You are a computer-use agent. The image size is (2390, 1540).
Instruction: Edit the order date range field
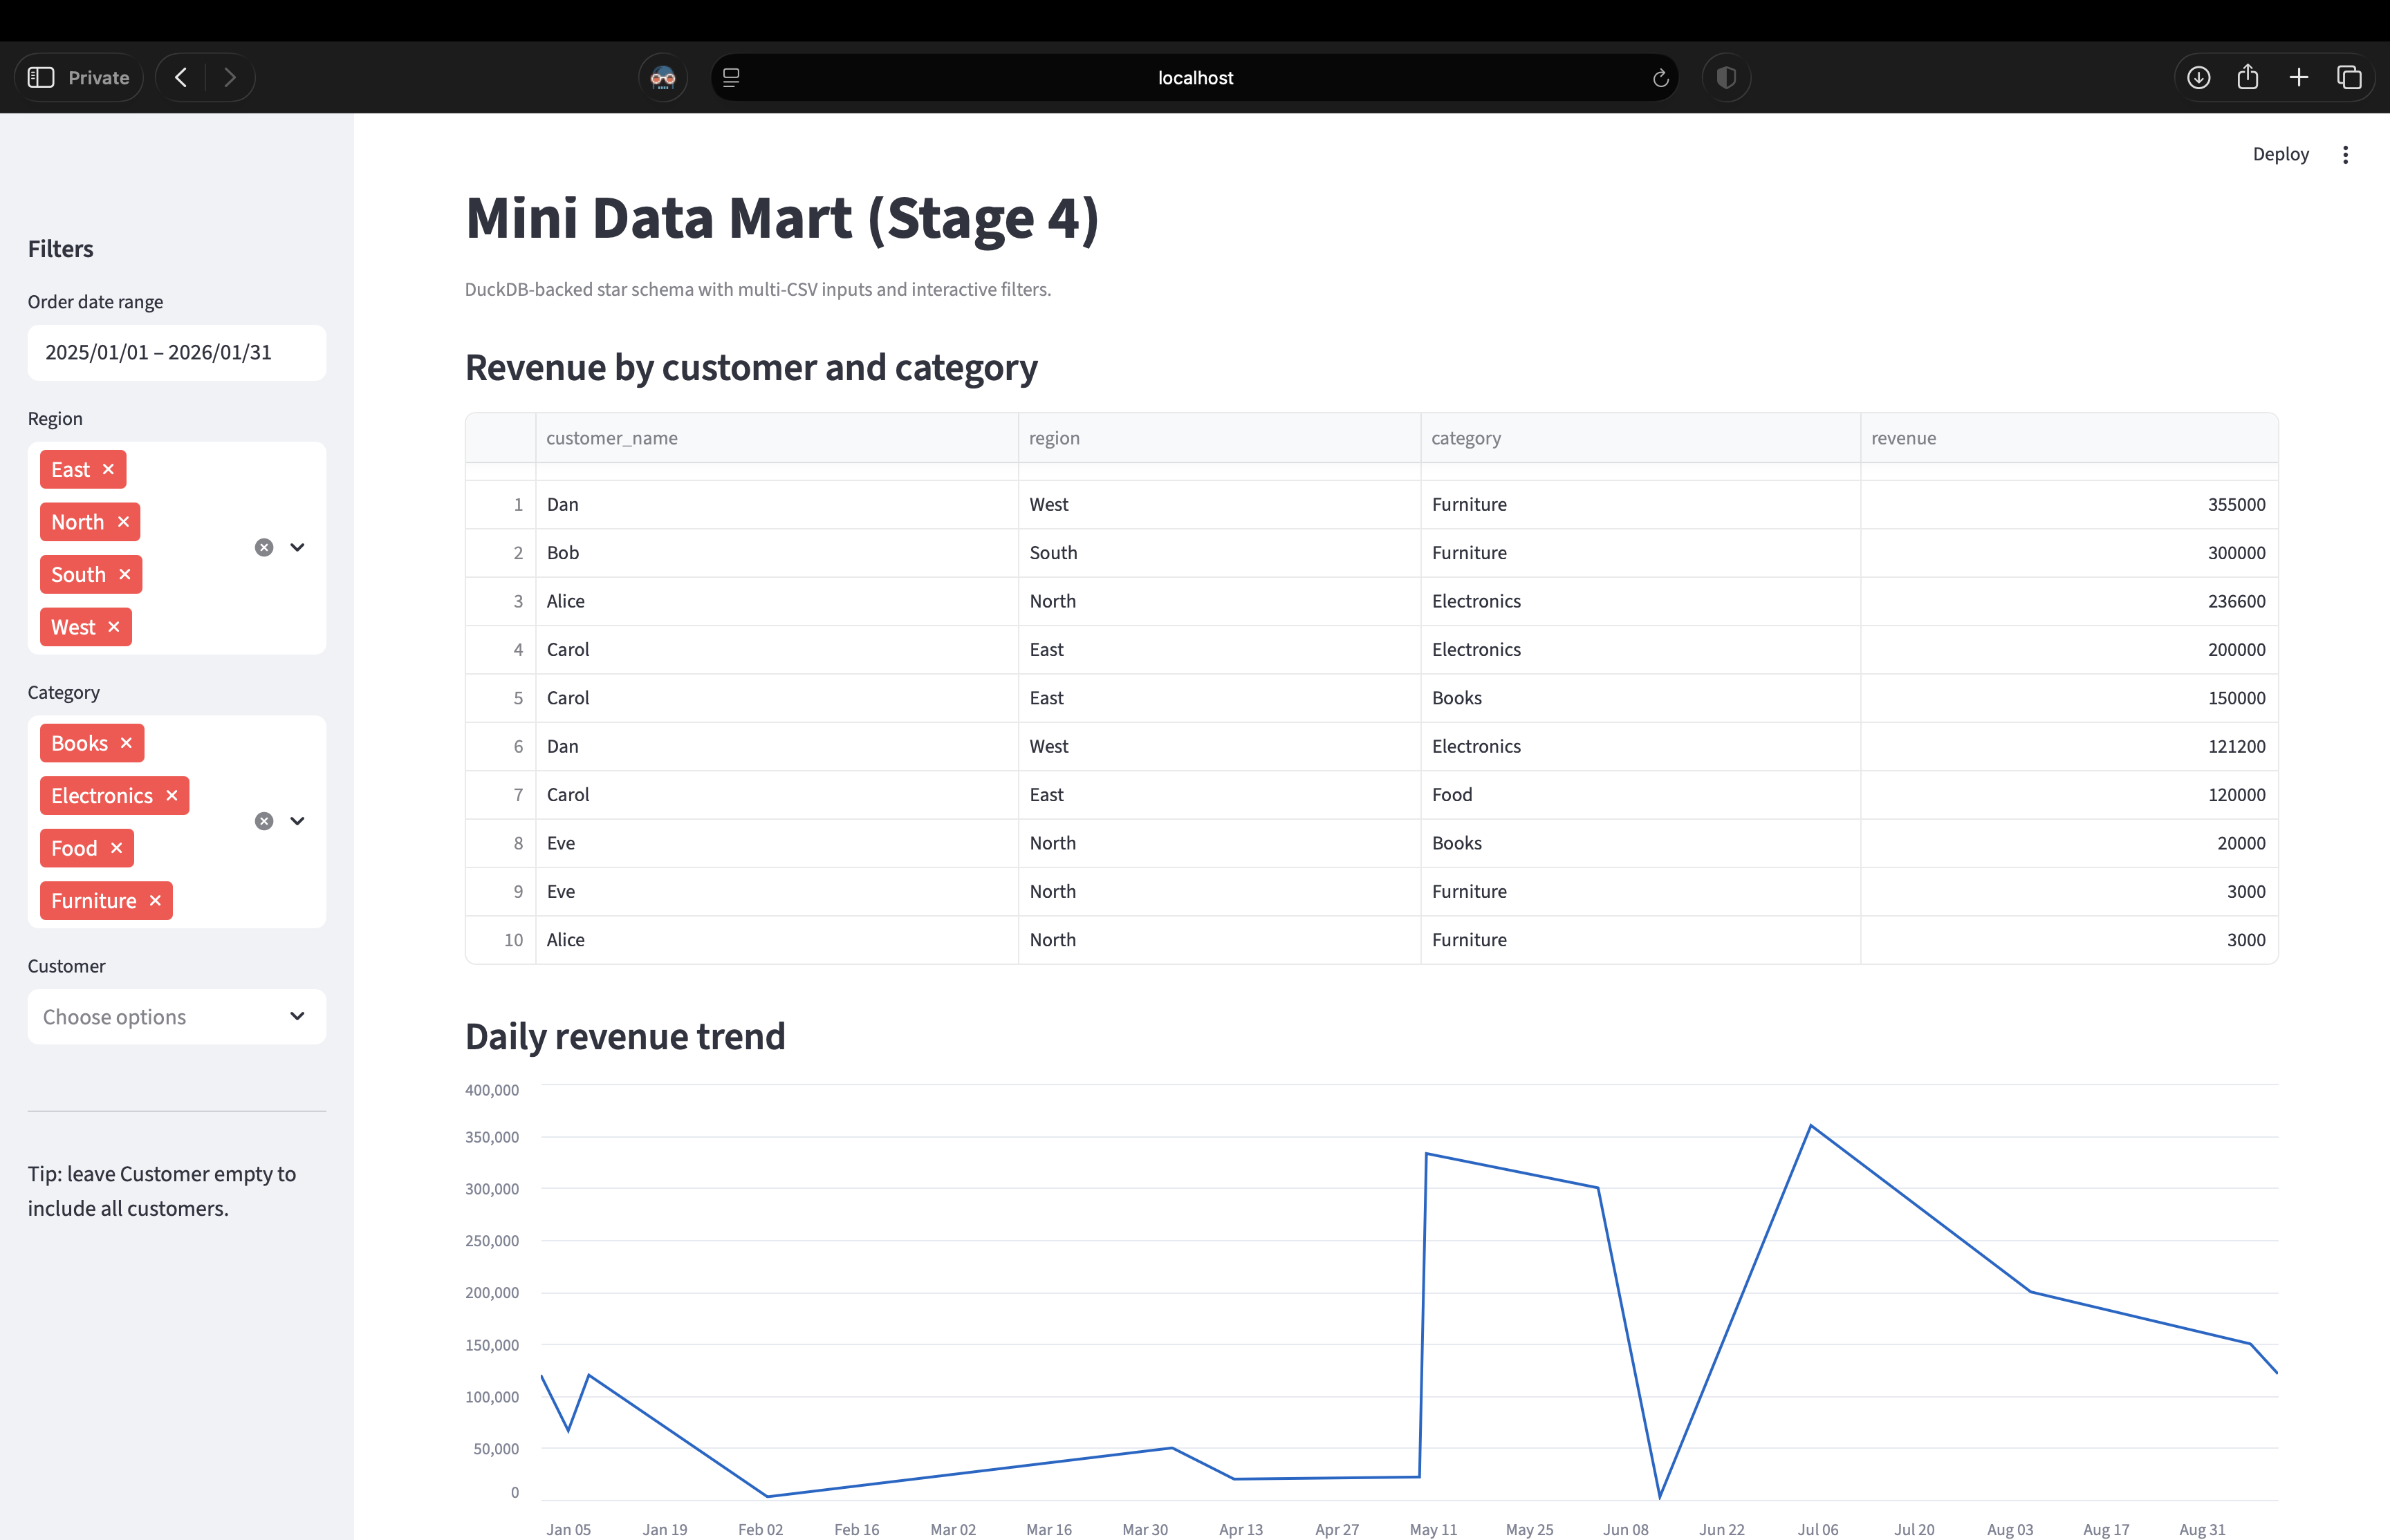coord(176,352)
